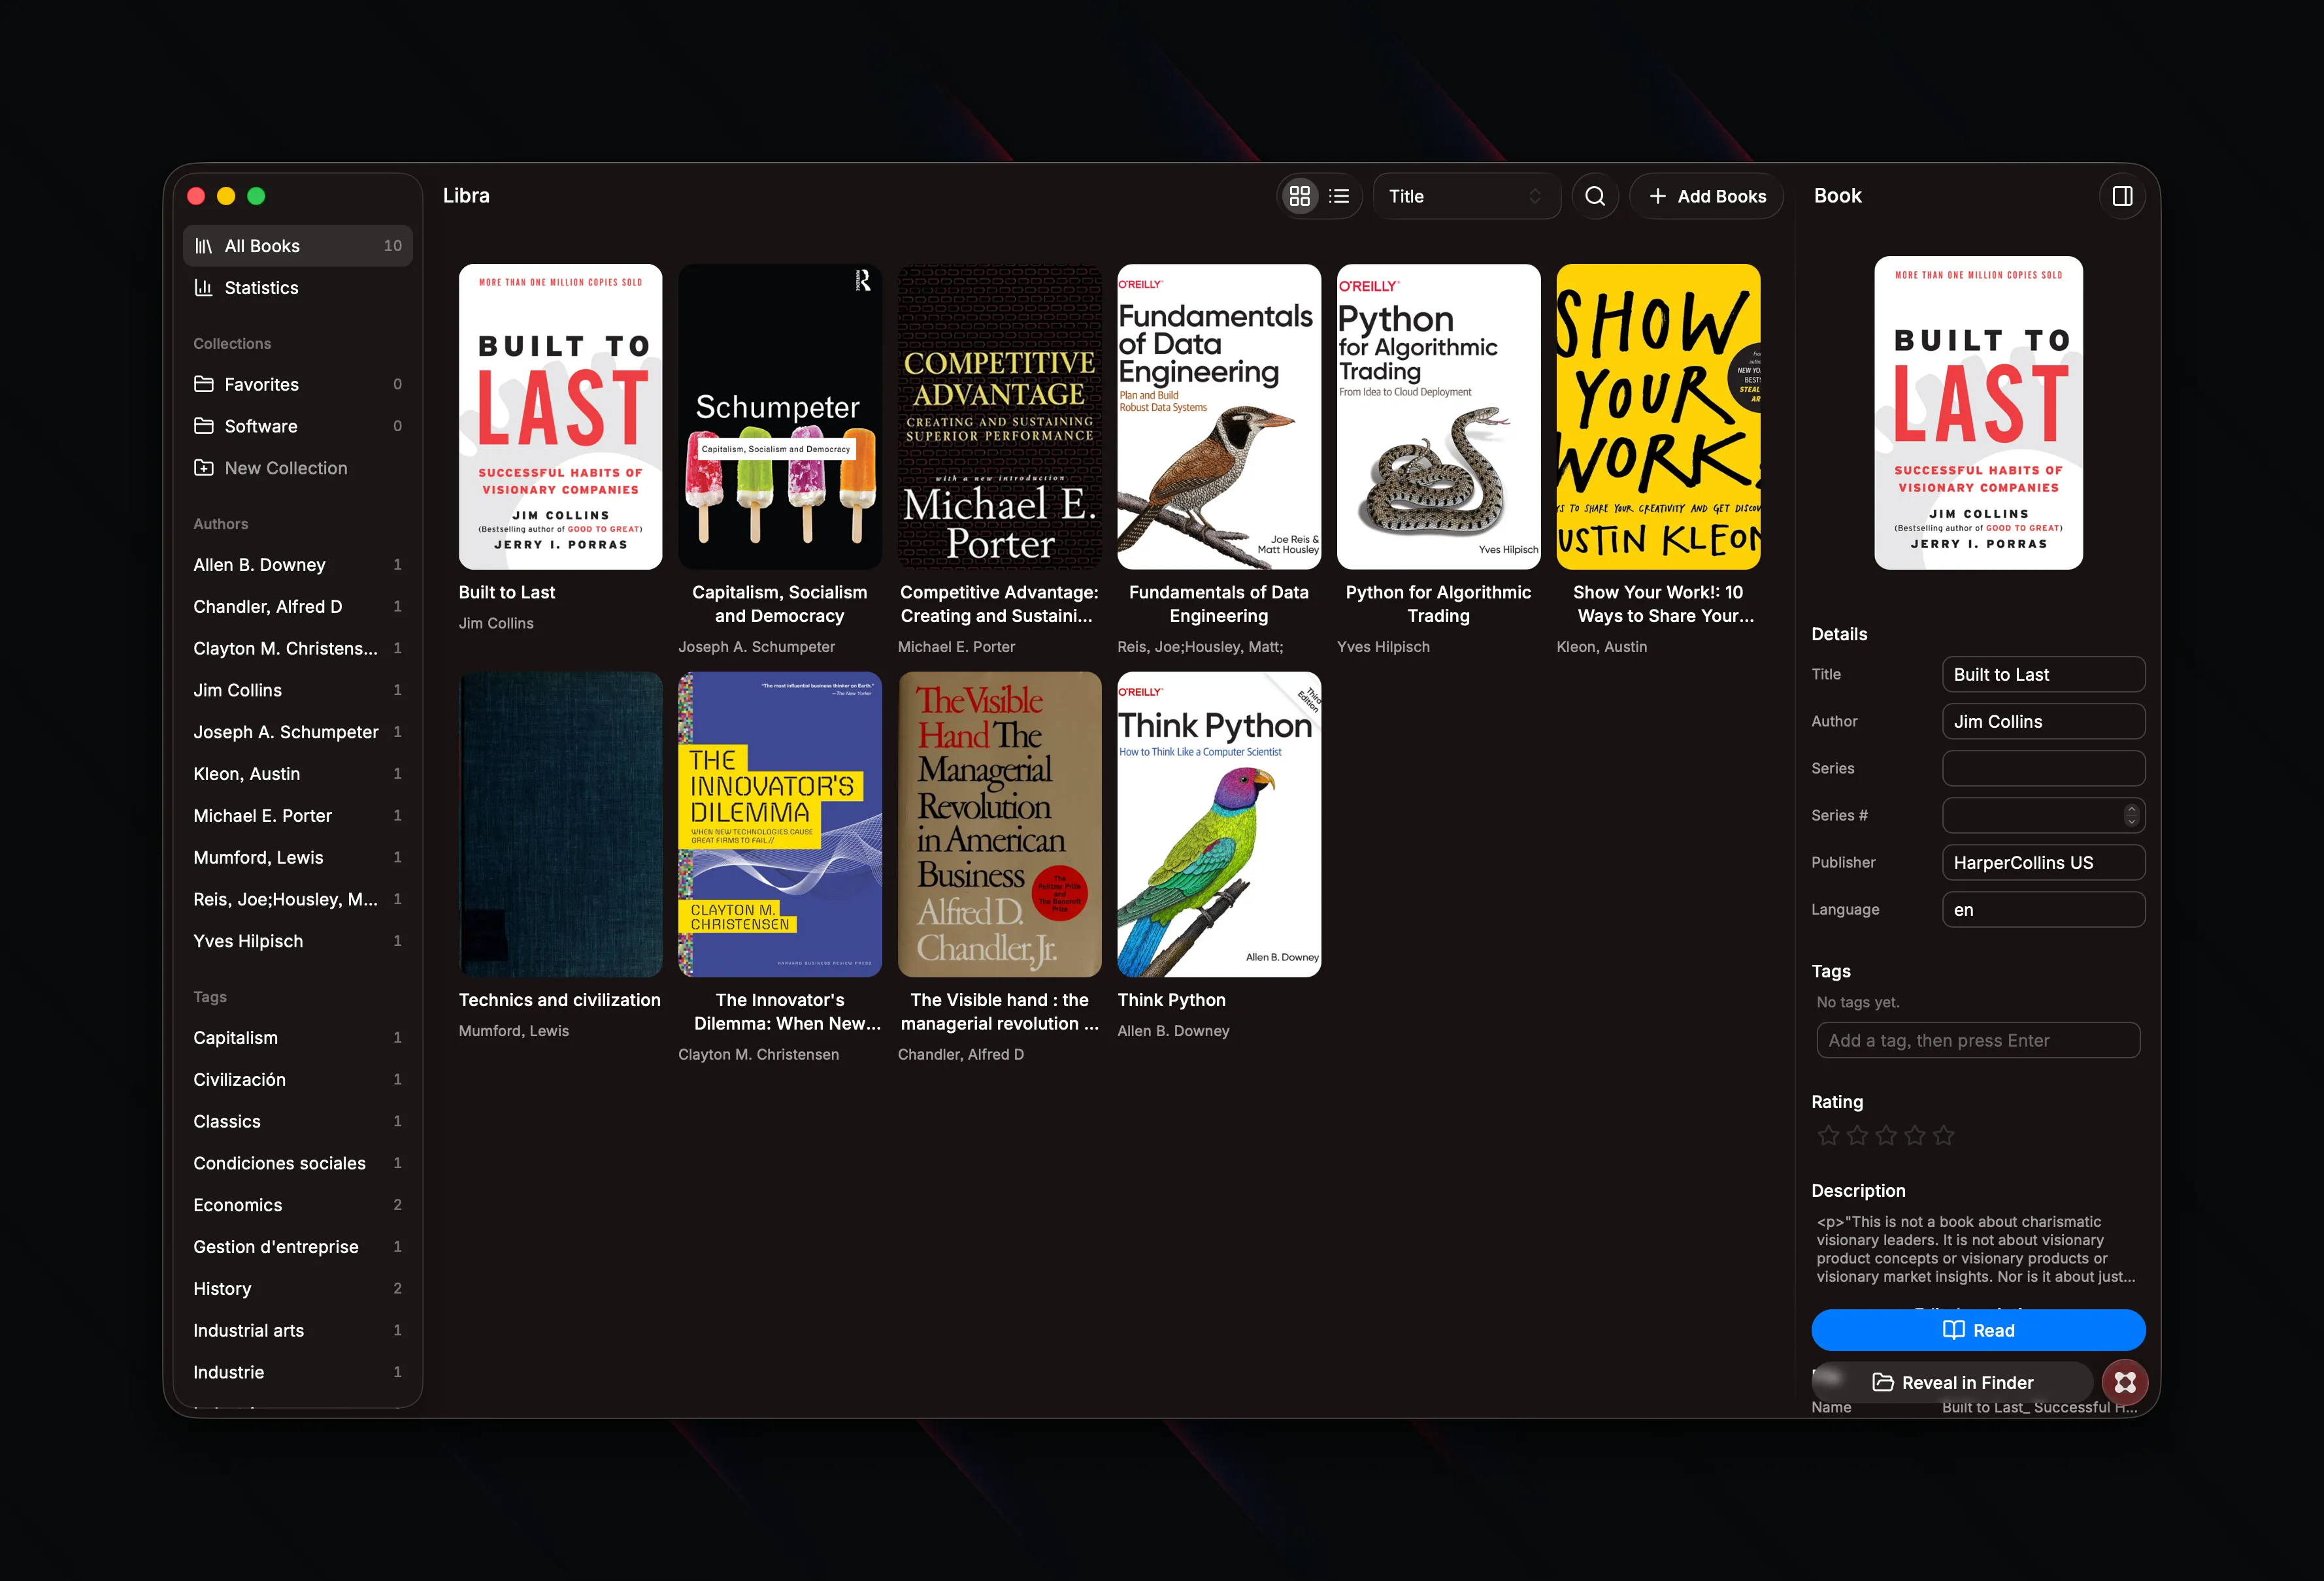2324x1581 pixels.
Task: Select The Innovator's Dilemma cover
Action: [780, 824]
